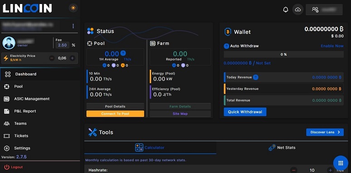Screen dimensions: 351x173
Task: Click the Tools wrench icon
Action: click(92, 132)
